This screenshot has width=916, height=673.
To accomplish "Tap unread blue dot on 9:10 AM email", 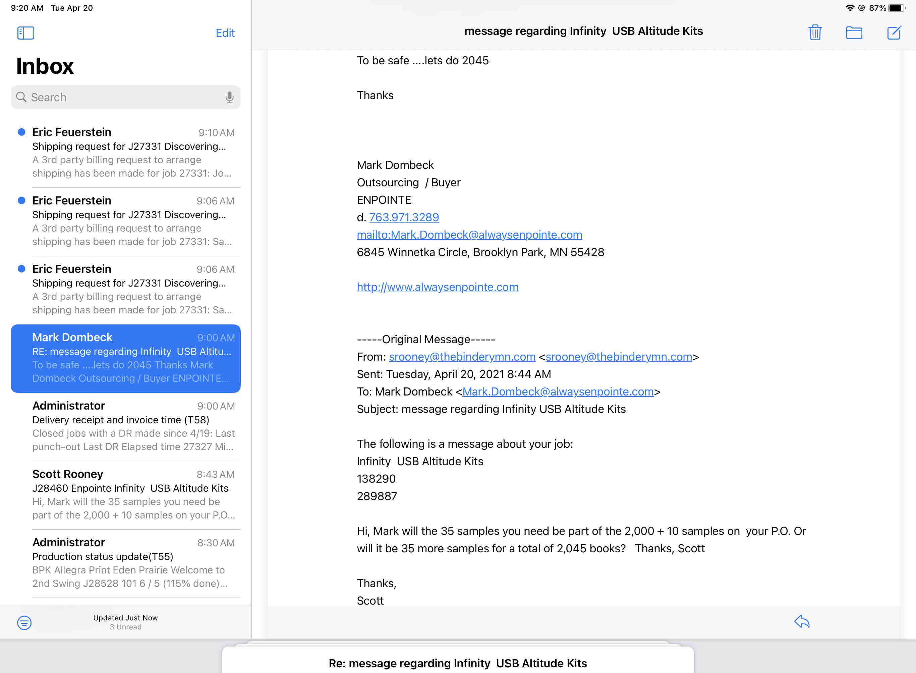I will pos(21,132).
